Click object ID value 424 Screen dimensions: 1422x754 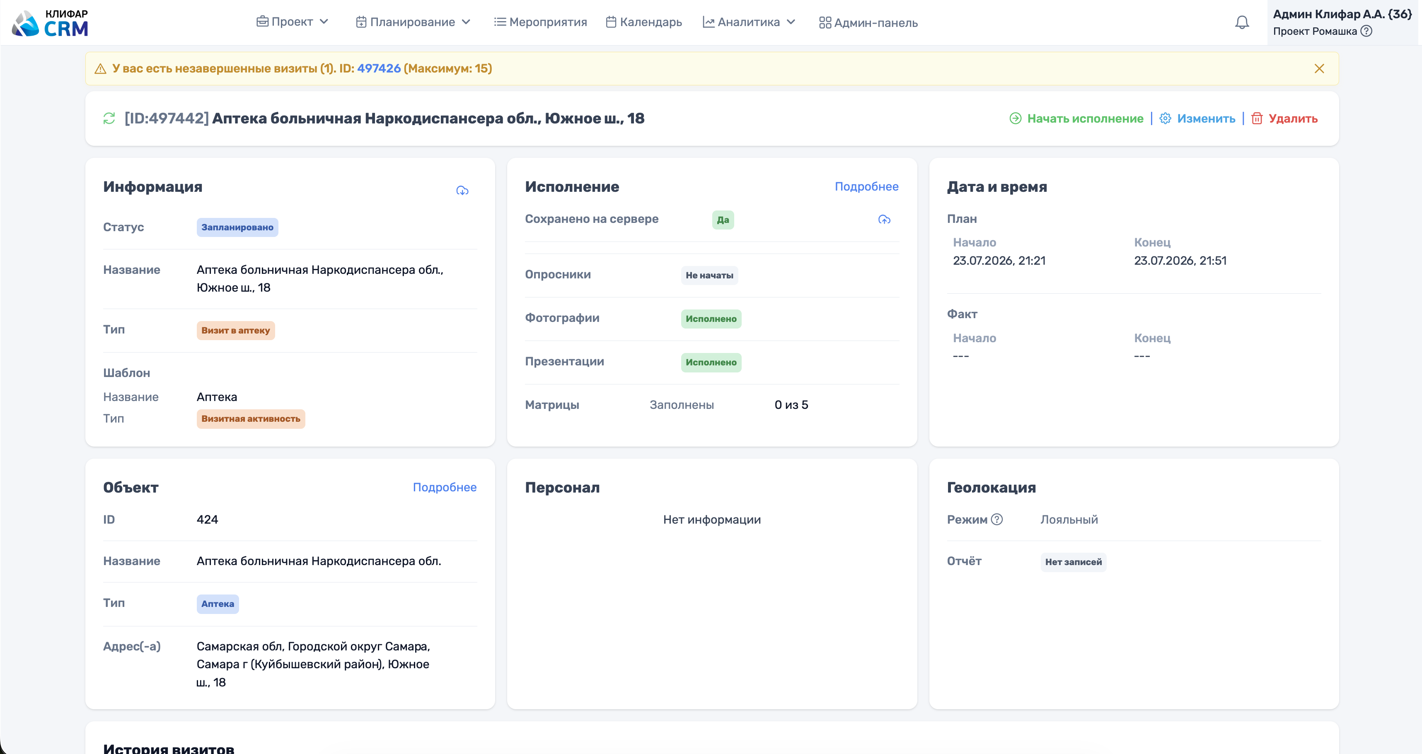208,520
